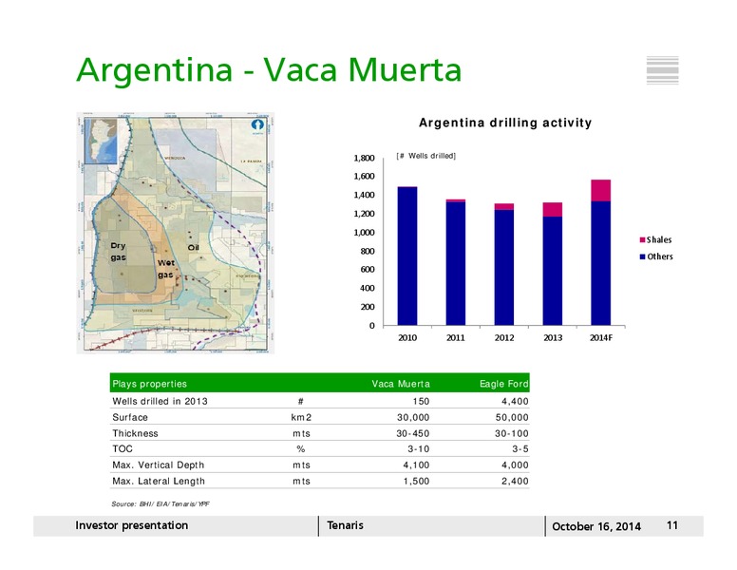Click the 2012 bar in chart
Screen dimensions: 737x570
coord(504,264)
